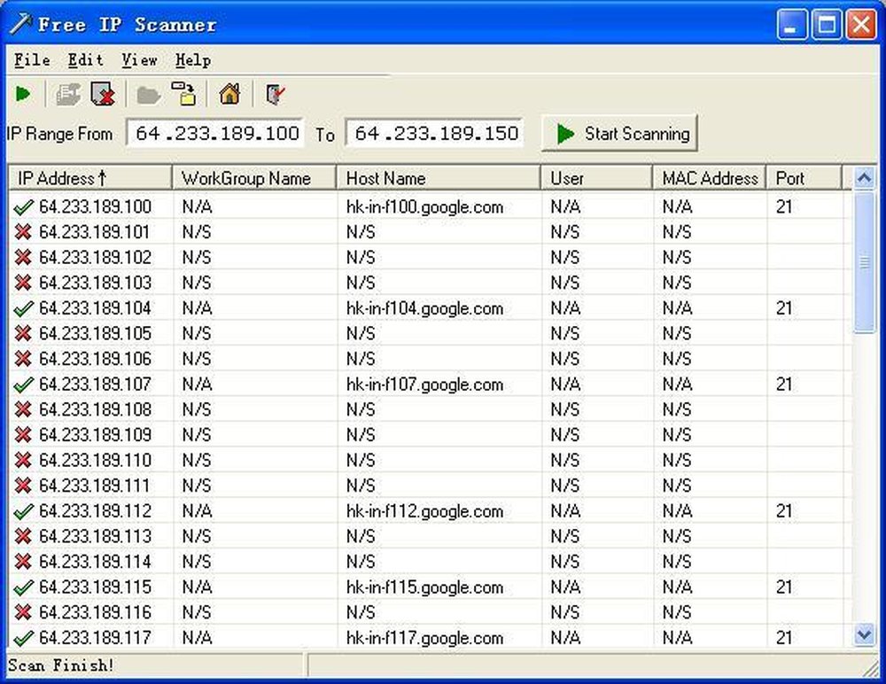
Task: Open the View menu
Action: (138, 60)
